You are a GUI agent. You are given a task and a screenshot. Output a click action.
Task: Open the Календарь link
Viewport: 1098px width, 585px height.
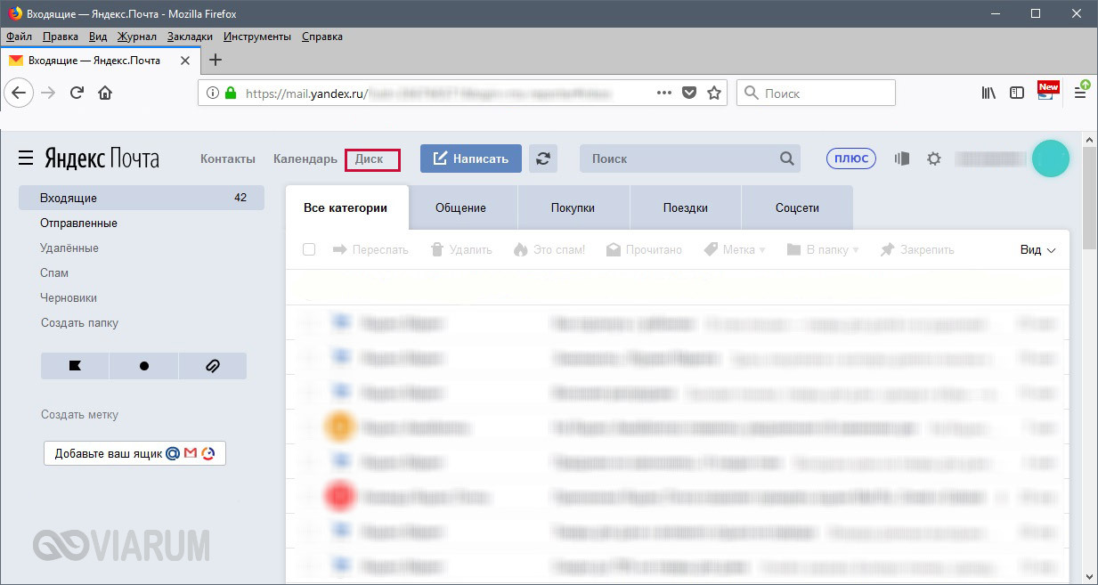305,158
